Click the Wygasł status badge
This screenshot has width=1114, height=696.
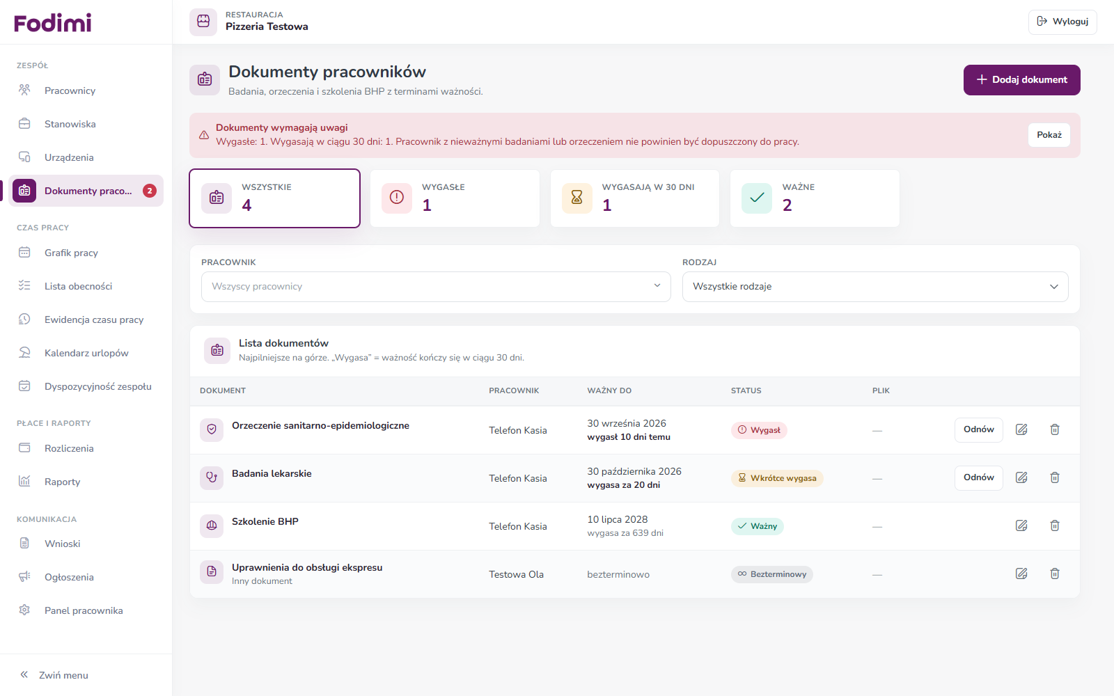[x=759, y=430]
